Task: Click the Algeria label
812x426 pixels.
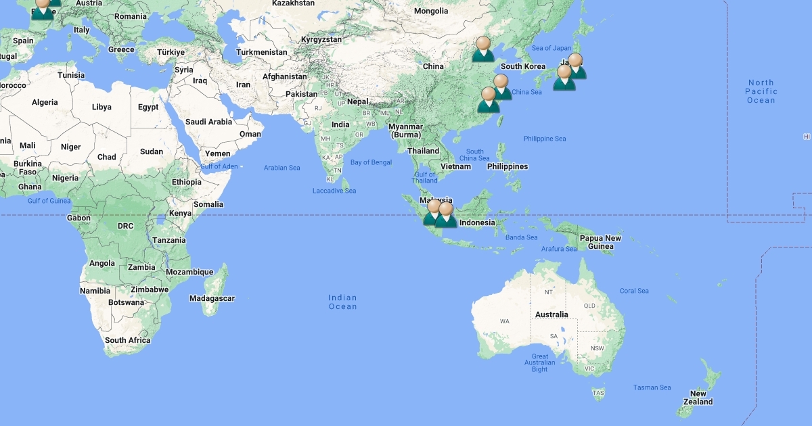Action: click(x=45, y=102)
